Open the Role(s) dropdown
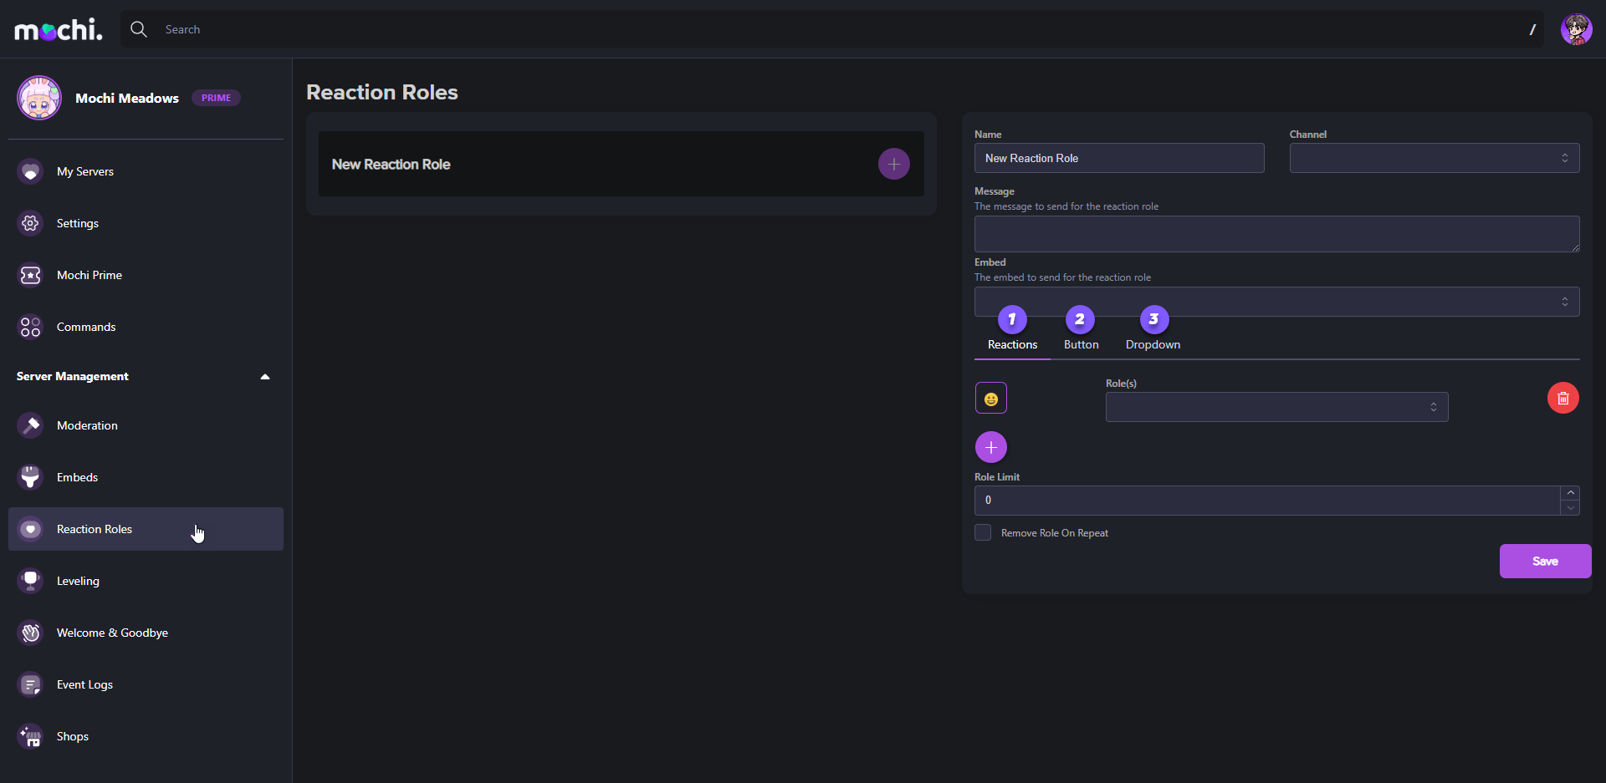The image size is (1606, 783). 1276,407
